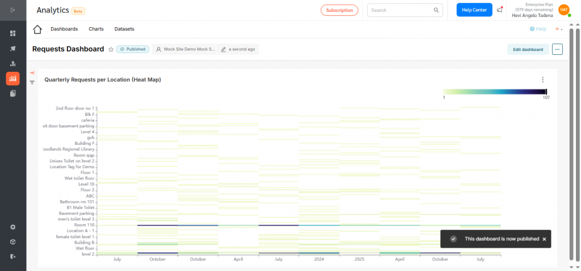Click the Subscription button
Screen dimensions: 581x271
click(x=339, y=10)
